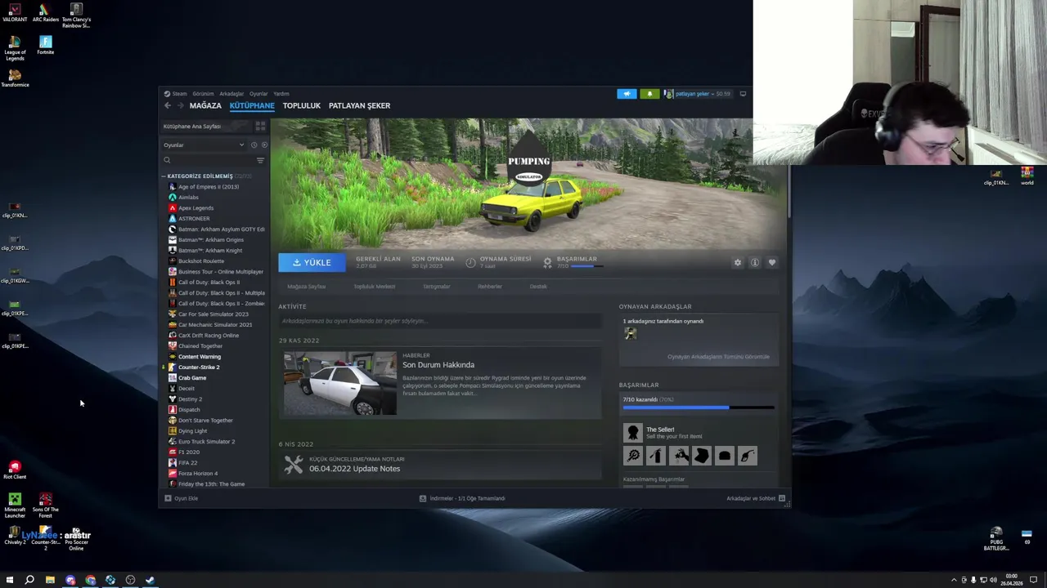This screenshot has height=588, width=1047.
Task: Open the Görünüm menu
Action: click(x=203, y=94)
